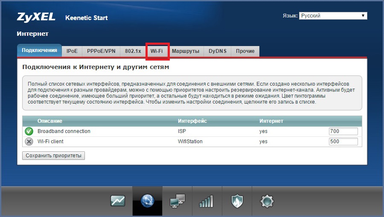Focus the priority field containing 700

pos(343,131)
